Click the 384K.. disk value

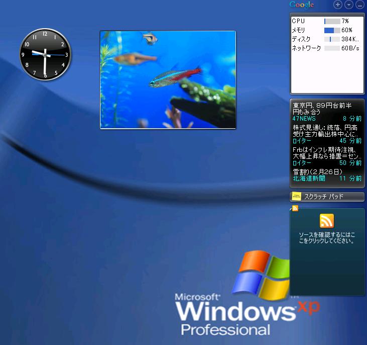(x=350, y=39)
